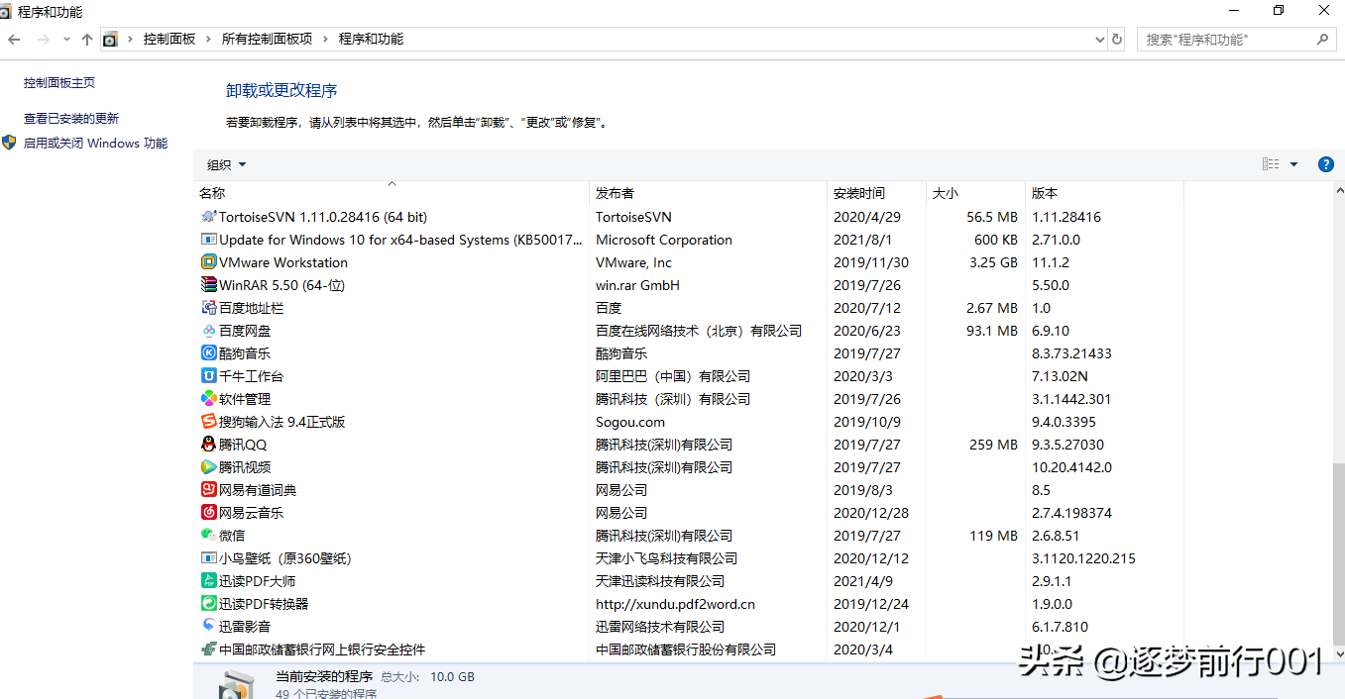Viewport: 1345px width, 699px height.
Task: Select the 迅读PDF大师 icon
Action: [208, 581]
